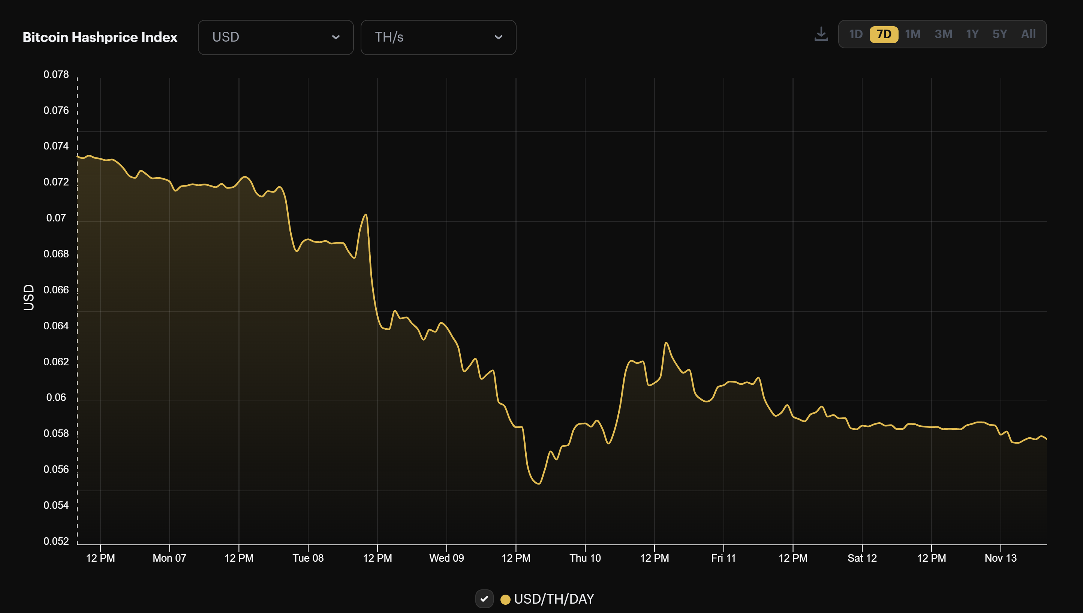Image resolution: width=1083 pixels, height=613 pixels.
Task: Select the 7D time range
Action: 884,34
